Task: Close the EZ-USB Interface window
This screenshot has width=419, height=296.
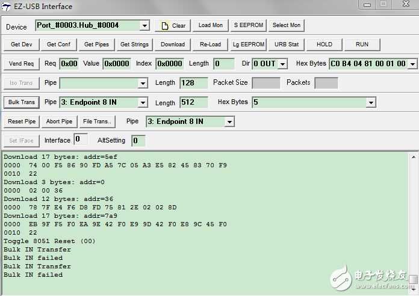Action: pos(406,4)
